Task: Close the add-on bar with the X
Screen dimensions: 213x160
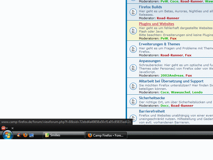Action: (13, 128)
